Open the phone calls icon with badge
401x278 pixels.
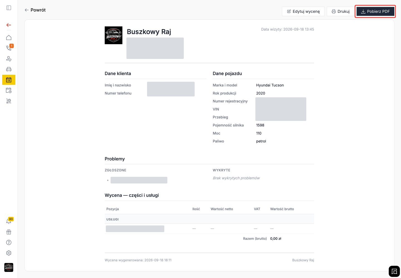pos(9,48)
